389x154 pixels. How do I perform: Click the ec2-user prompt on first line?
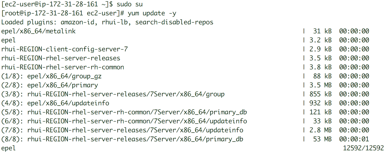pyautogui.click(x=57, y=4)
